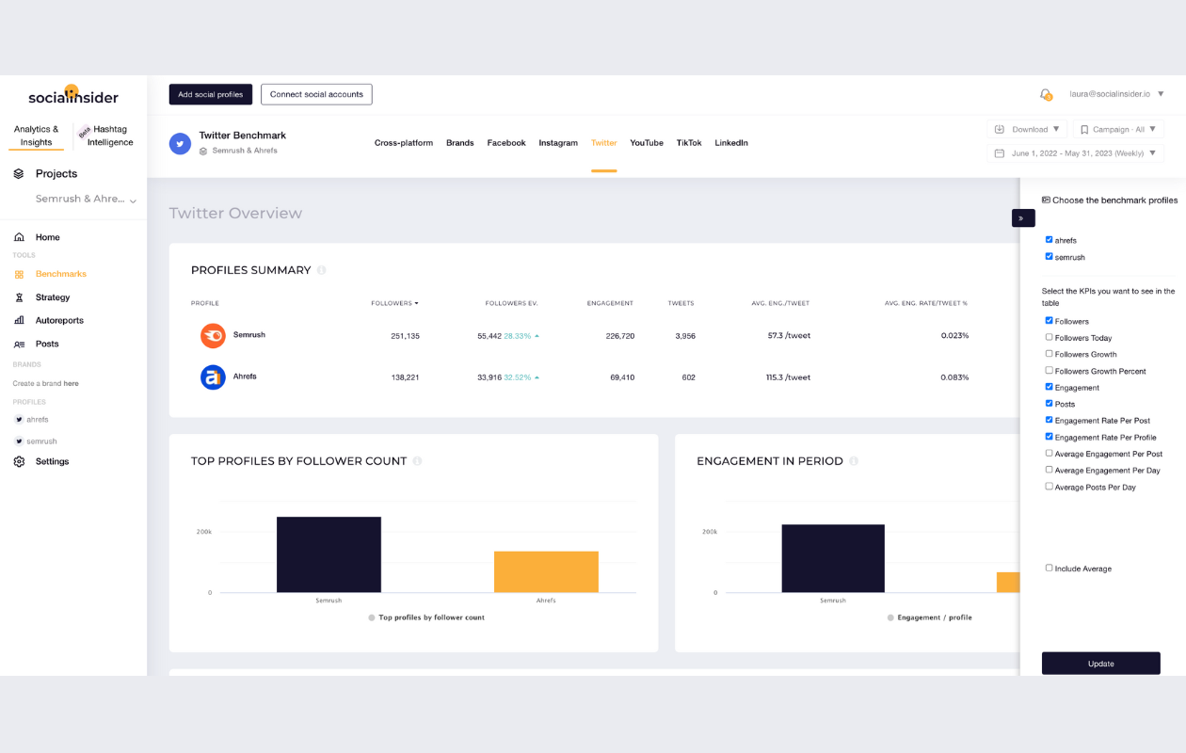Image resolution: width=1186 pixels, height=753 pixels.
Task: Click the Twitter bird profile icon
Action: point(180,143)
